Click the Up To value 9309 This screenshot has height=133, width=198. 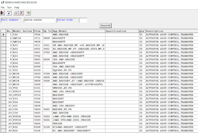point(47,117)
